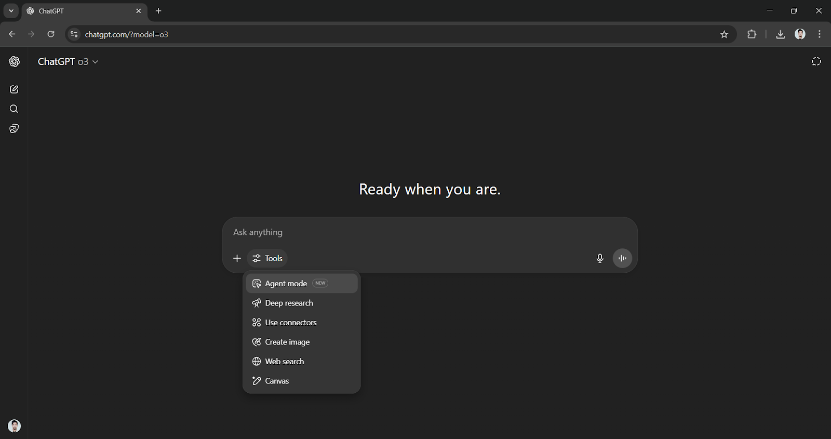Open the ChatGPT logo home icon
Screen dimensions: 831x439
tap(14, 61)
